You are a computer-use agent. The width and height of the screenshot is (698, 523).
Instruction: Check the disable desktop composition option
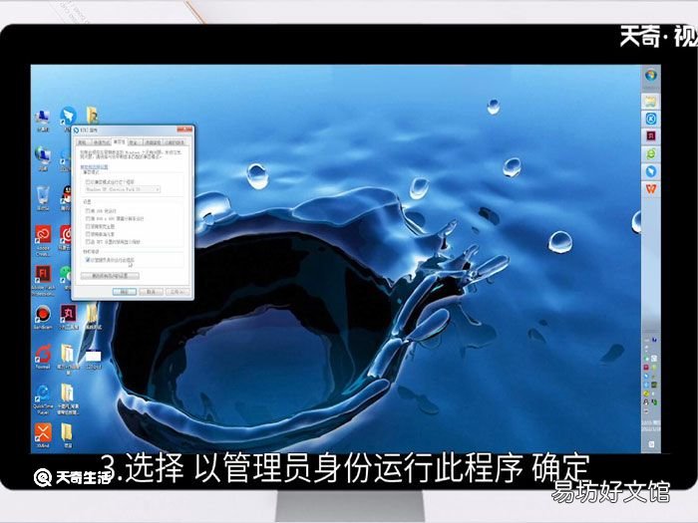point(88,234)
